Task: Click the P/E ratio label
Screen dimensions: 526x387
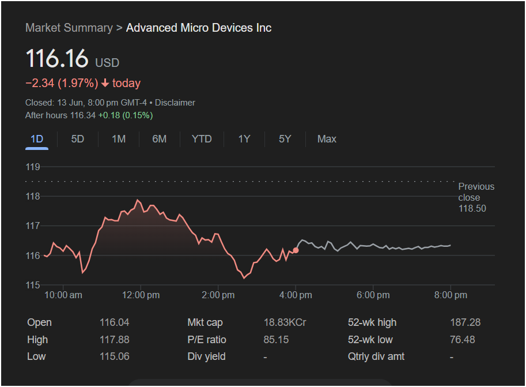Action: point(207,340)
